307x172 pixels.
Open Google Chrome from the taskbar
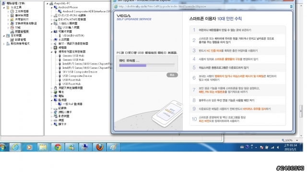58,147
